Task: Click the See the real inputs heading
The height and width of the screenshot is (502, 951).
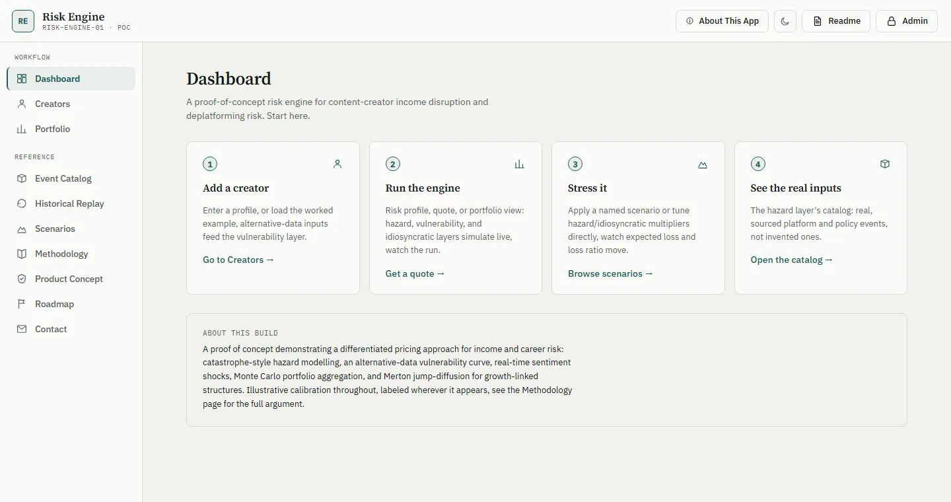Action: 796,188
